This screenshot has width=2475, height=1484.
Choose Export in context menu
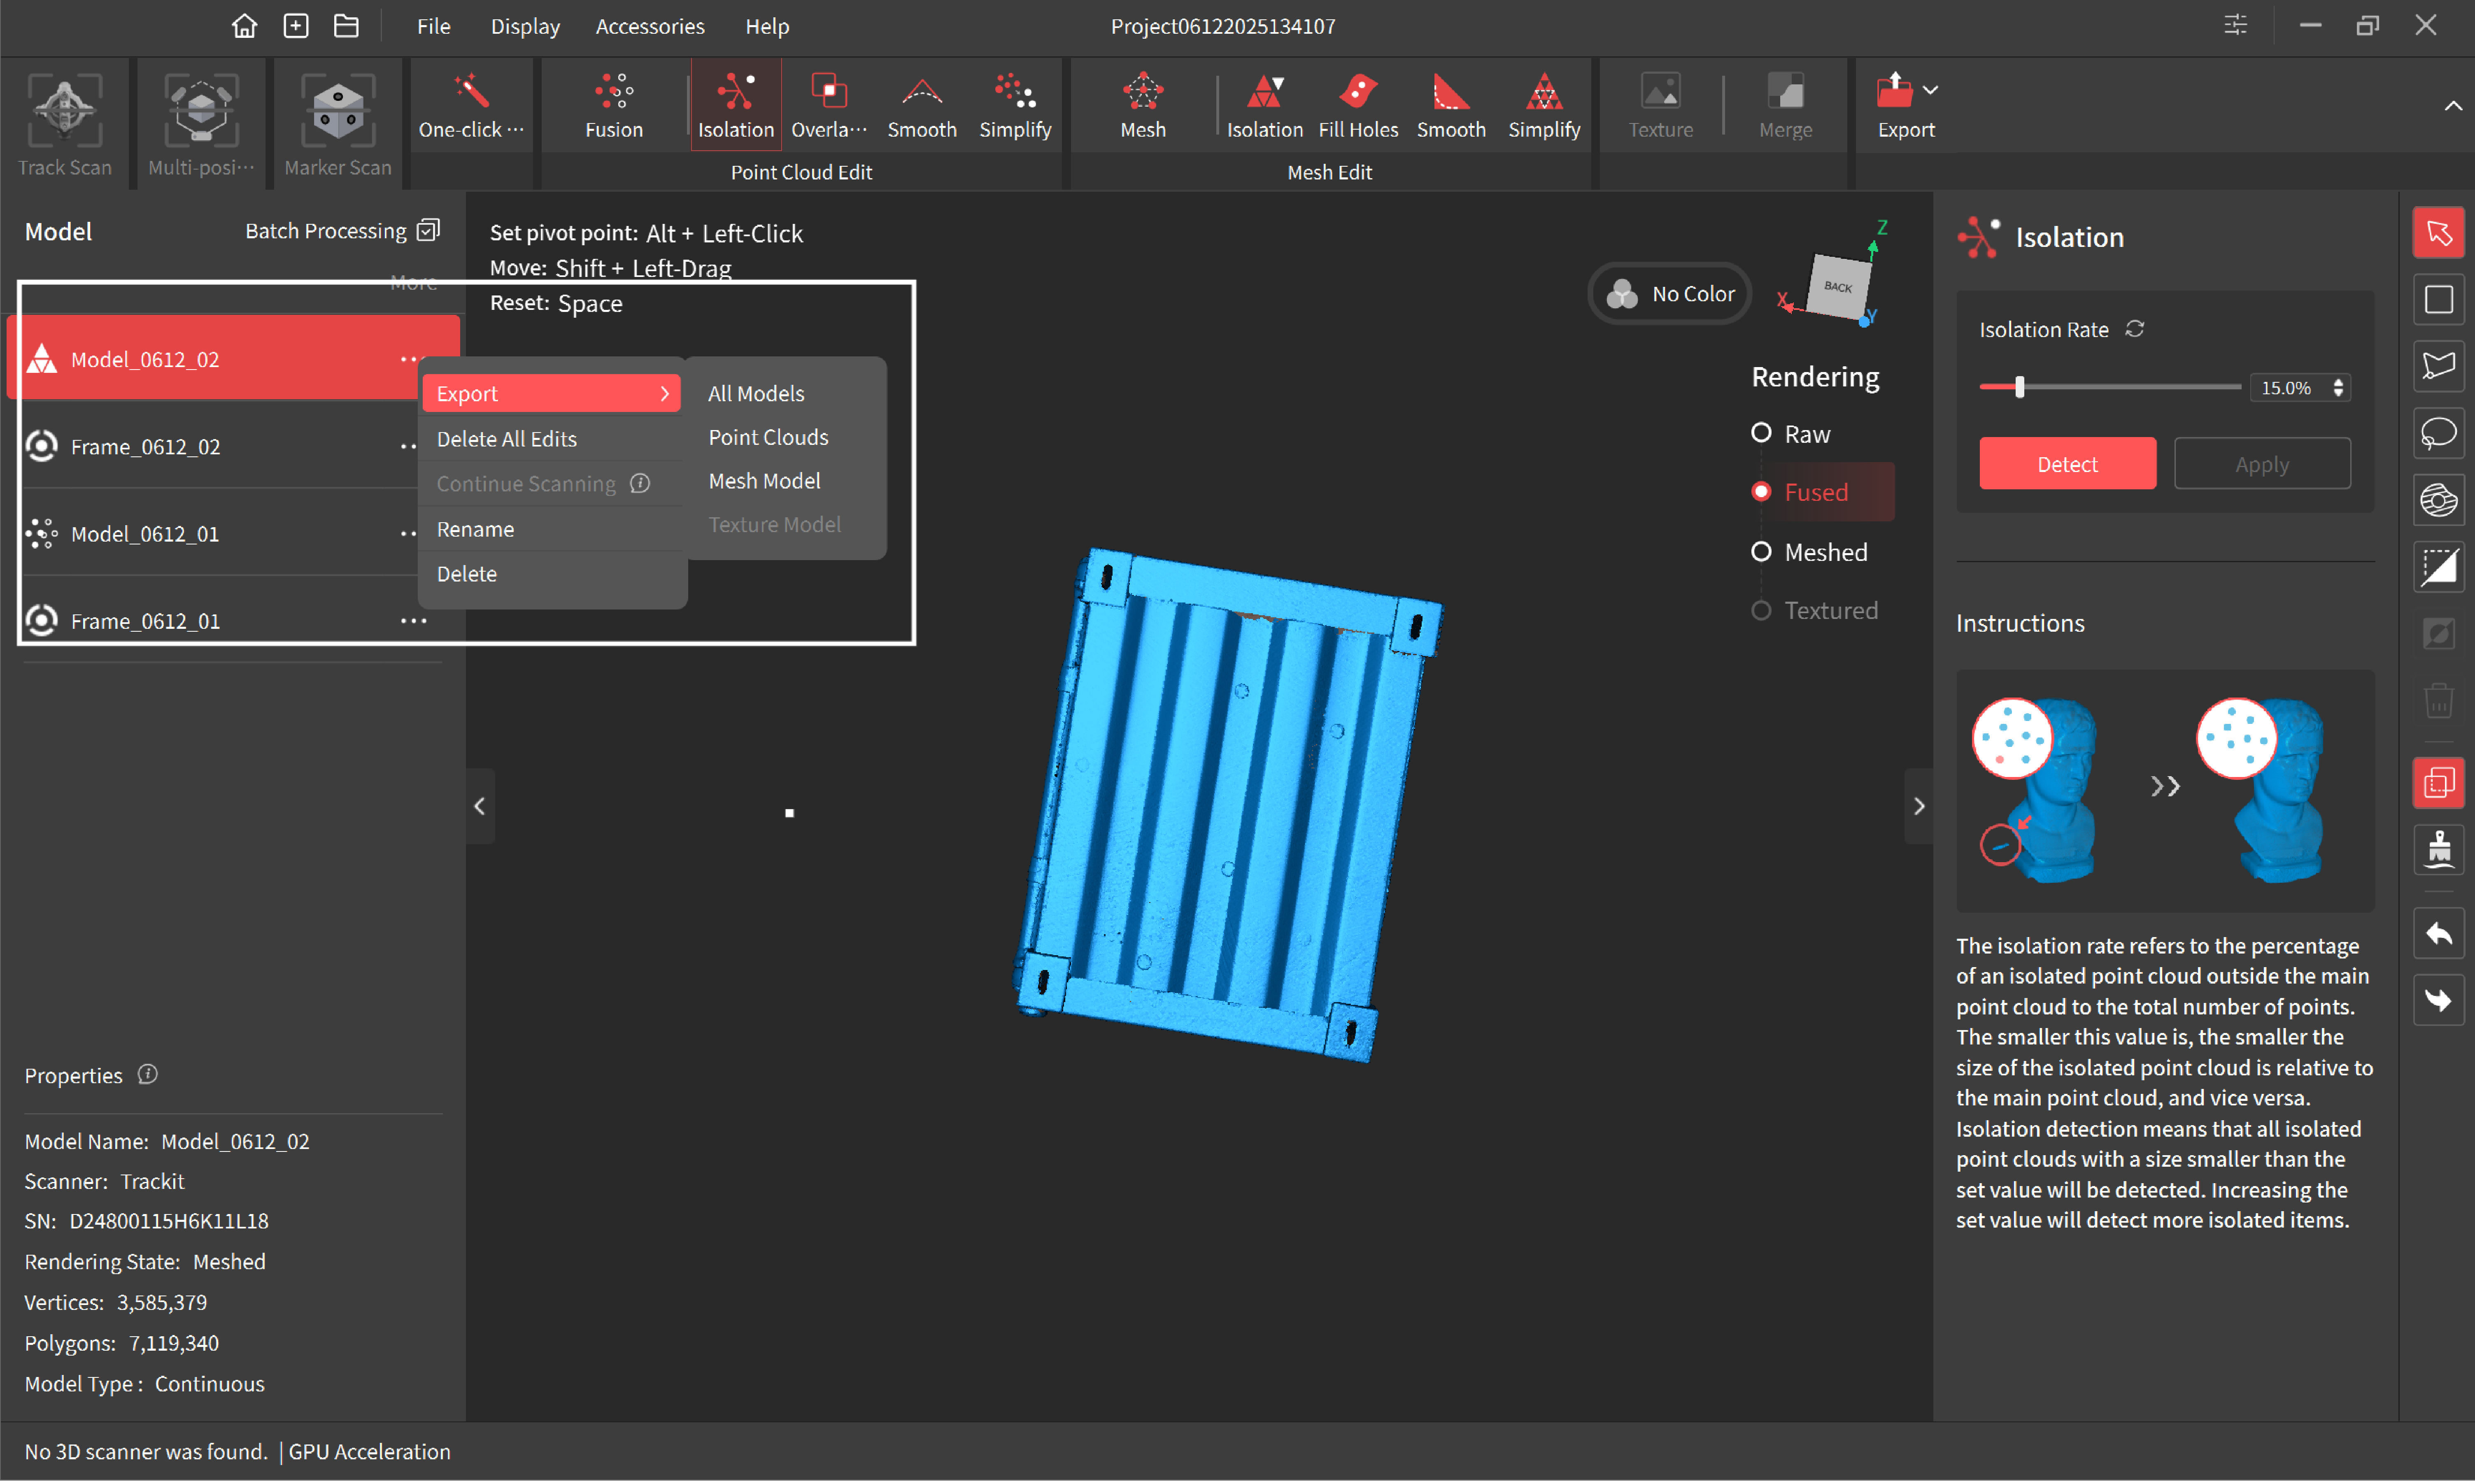(551, 393)
